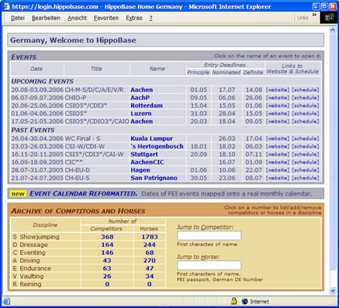Open Reining competitors count 0
Viewport: 339px width, 308px height.
107,284
